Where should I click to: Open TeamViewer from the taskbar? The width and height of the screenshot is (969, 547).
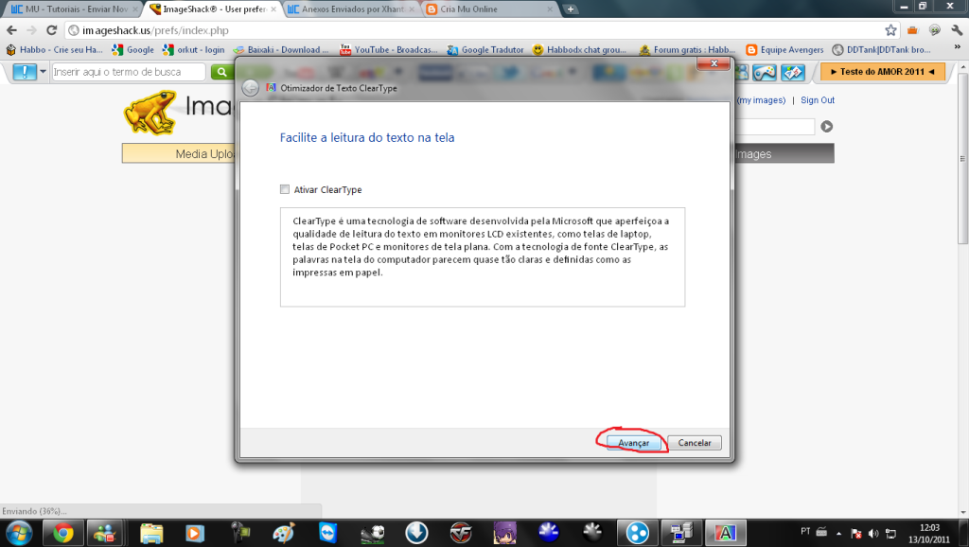(327, 532)
